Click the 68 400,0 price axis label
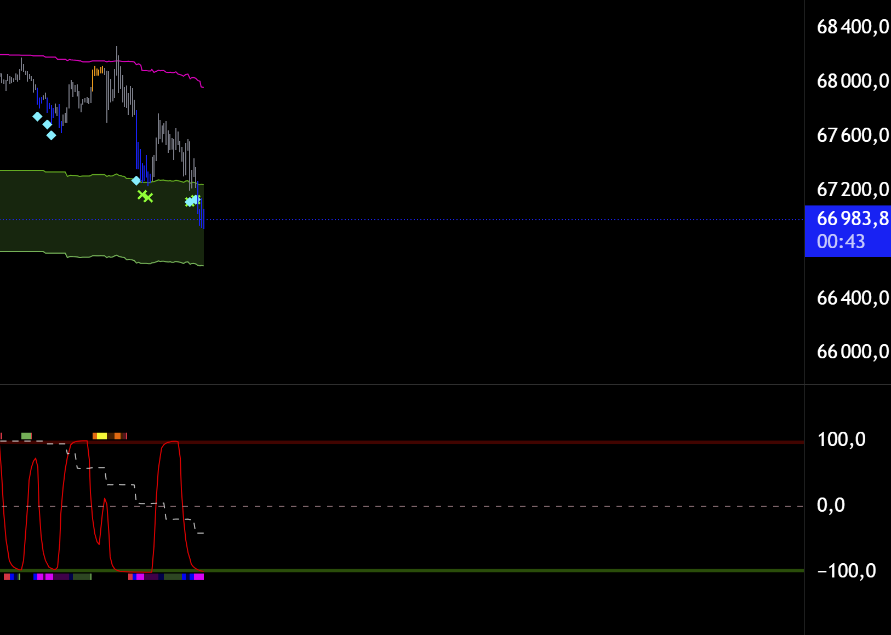891x635 pixels. [852, 26]
